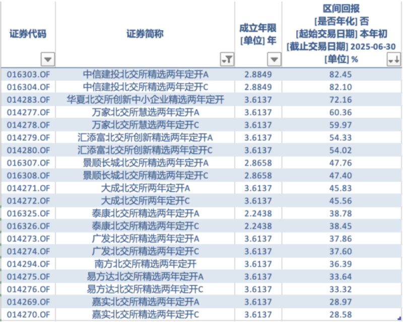Viewport: 403px width, 322px height.
Task: Select fund name 南方北交所精选两年定开
Action: click(146, 264)
